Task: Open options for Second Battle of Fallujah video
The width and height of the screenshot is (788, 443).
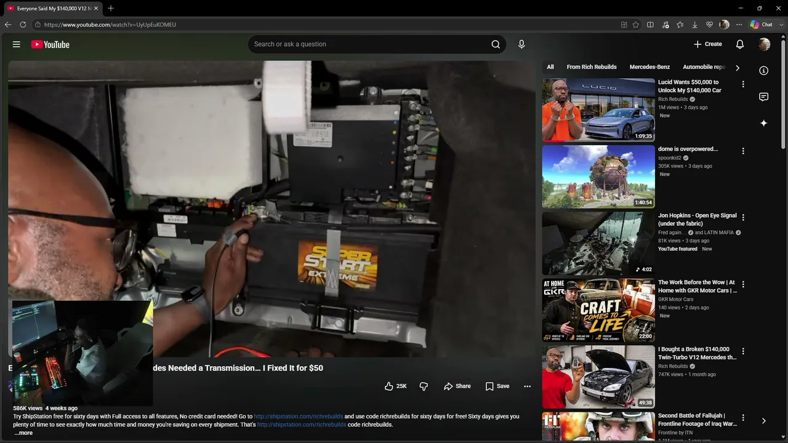Action: point(743,418)
